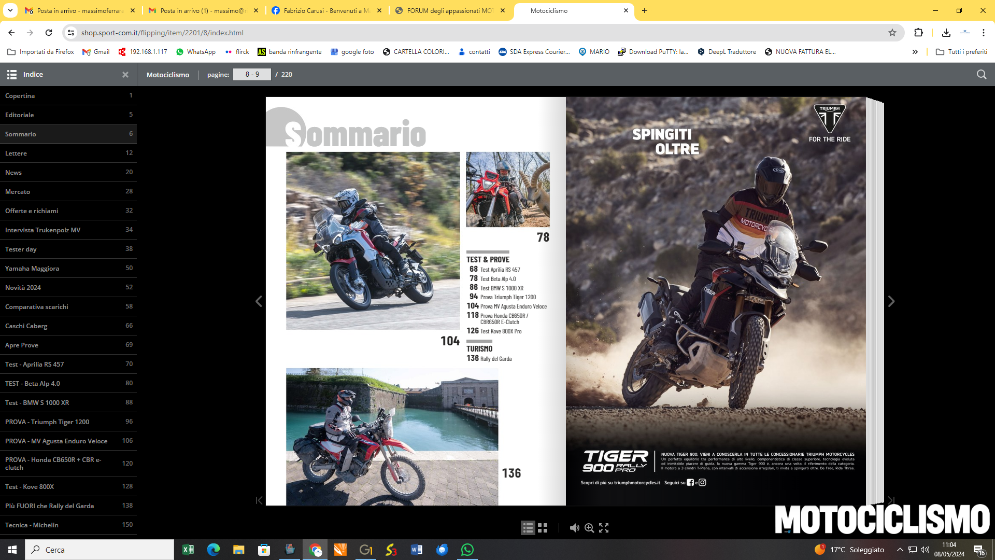Open browser downloads icon
This screenshot has height=560, width=995.
coord(946,33)
